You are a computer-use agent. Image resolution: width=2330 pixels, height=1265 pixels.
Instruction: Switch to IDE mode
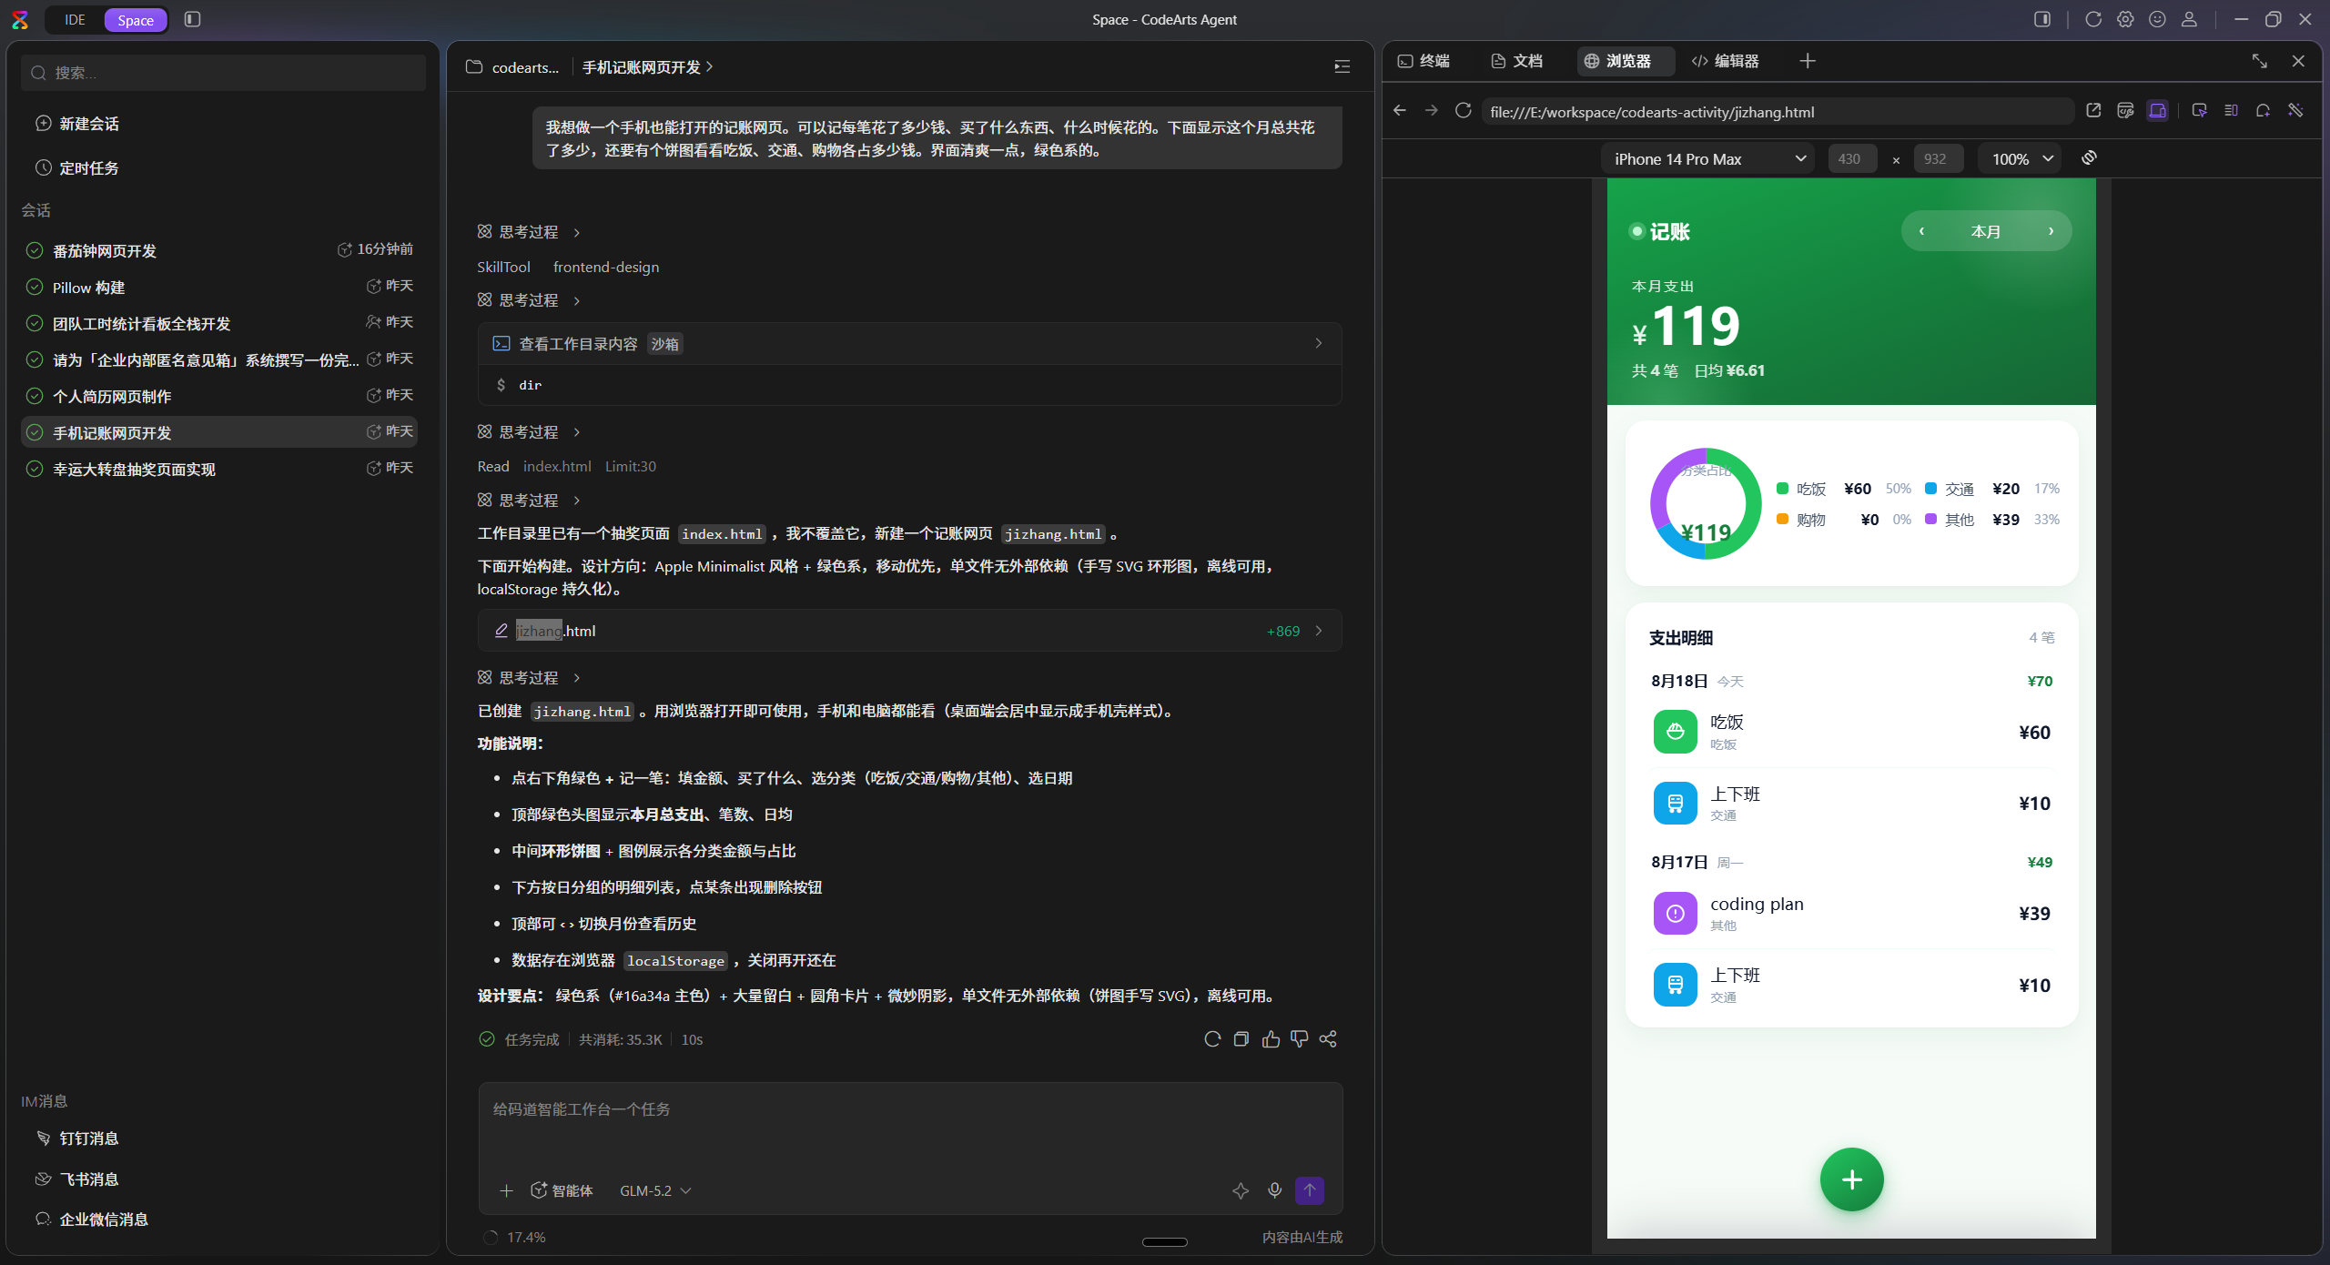[x=75, y=20]
